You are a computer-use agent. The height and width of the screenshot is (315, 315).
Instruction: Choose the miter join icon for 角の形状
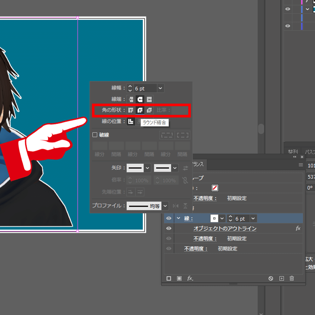coord(131,110)
